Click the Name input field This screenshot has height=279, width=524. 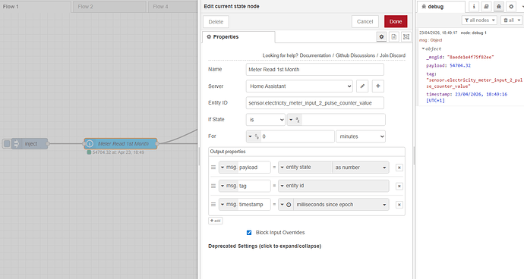(315, 70)
